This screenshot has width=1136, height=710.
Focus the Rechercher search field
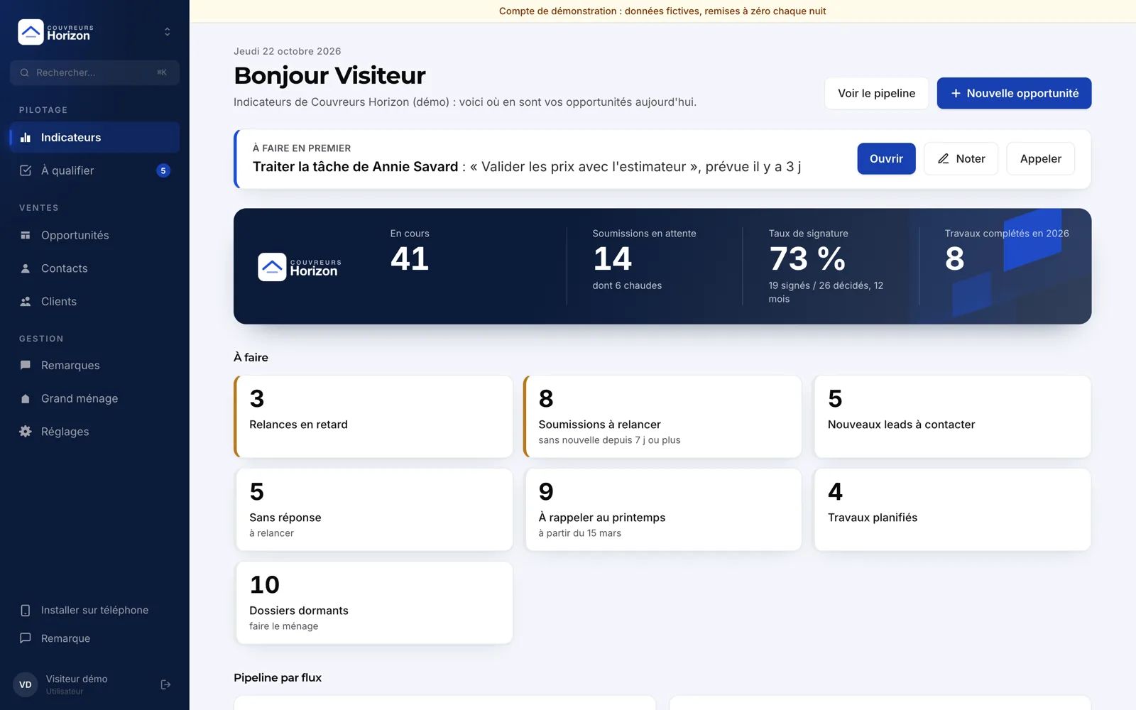[x=94, y=72]
